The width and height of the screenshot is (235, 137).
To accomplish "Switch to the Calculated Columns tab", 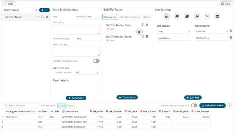I will 130,17.
